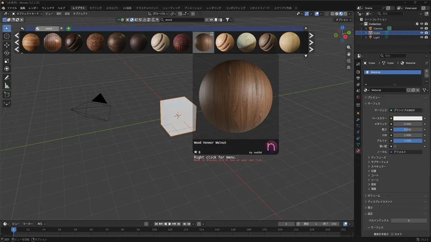Toggle Camera visibility eye in outliner
431x242 pixels.
pos(422,28)
